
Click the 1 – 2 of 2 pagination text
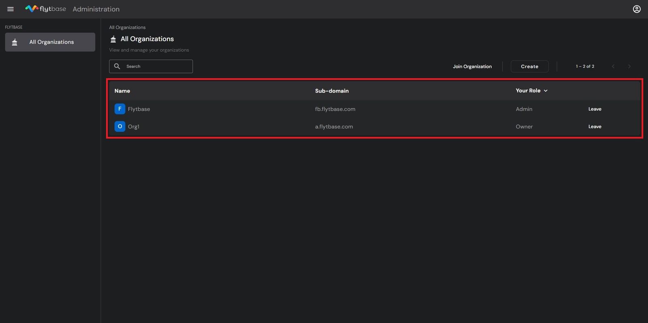click(x=585, y=66)
